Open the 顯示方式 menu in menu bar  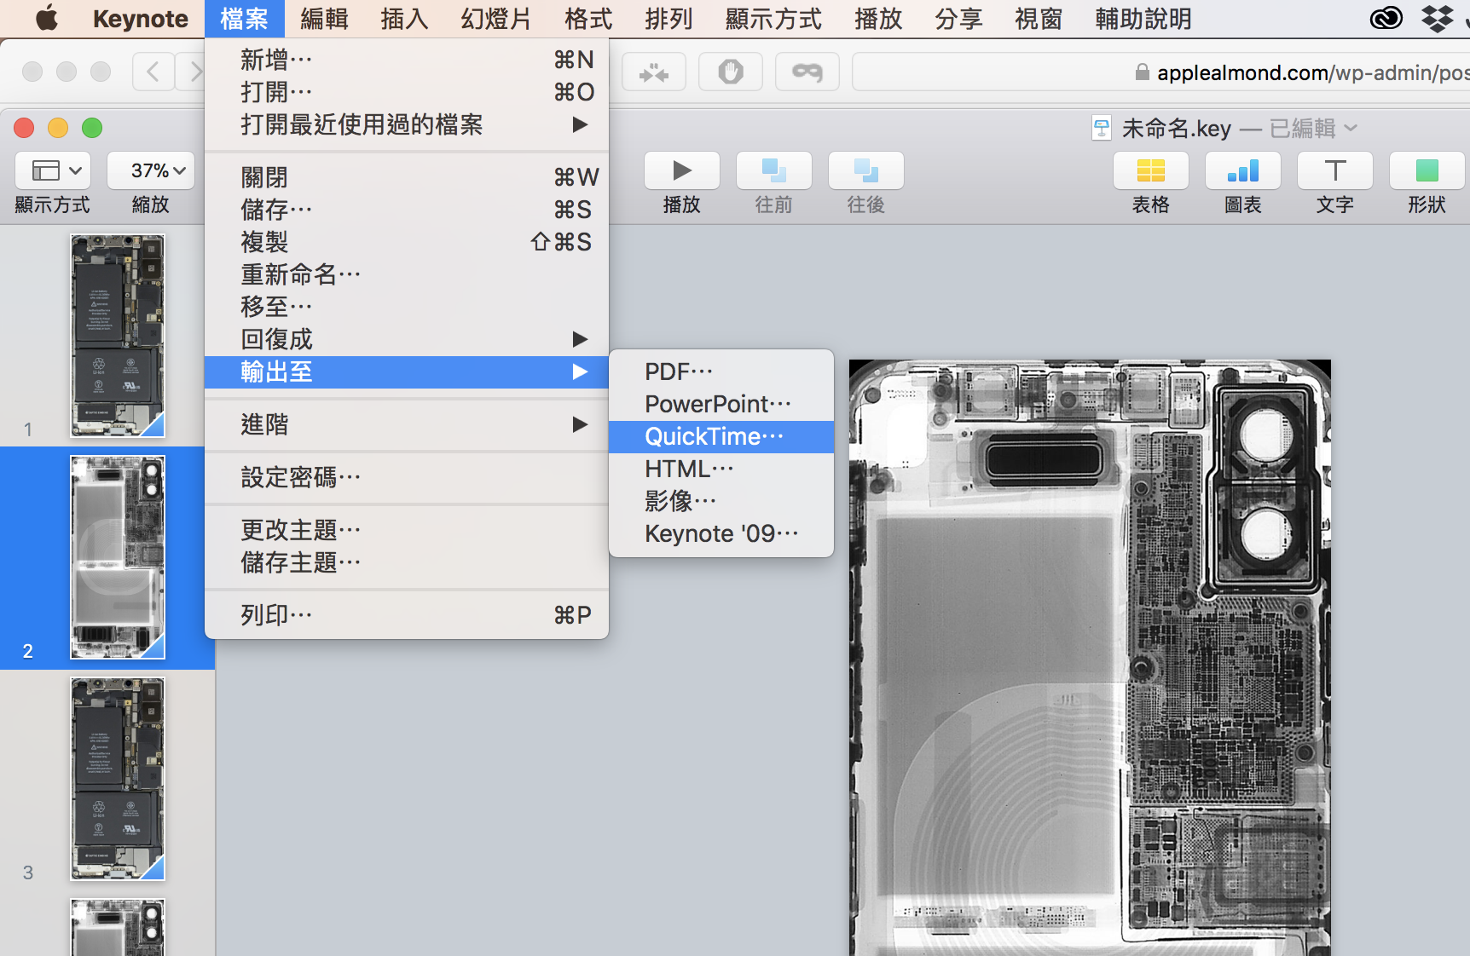point(773,19)
